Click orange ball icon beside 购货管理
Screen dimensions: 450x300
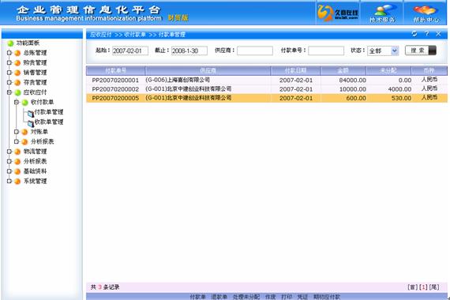point(17,63)
